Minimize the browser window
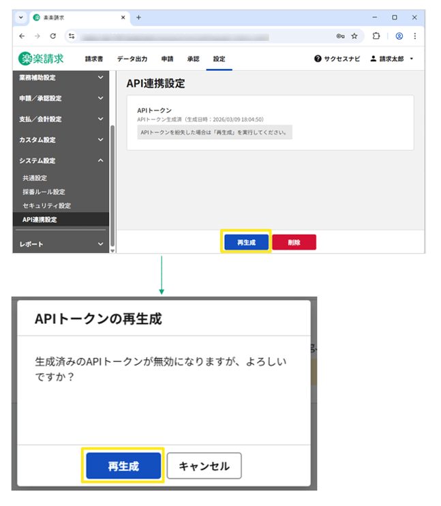The image size is (441, 506). [375, 18]
